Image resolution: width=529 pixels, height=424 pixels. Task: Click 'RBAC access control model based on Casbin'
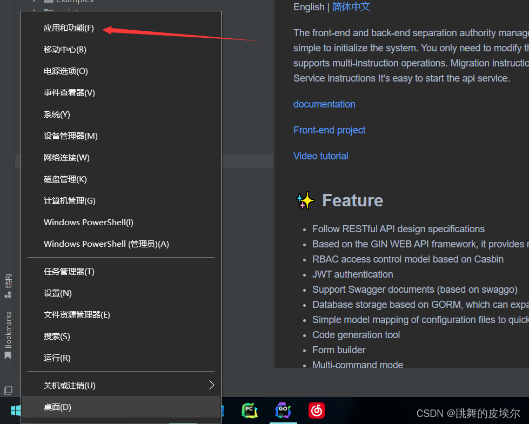[x=408, y=259]
